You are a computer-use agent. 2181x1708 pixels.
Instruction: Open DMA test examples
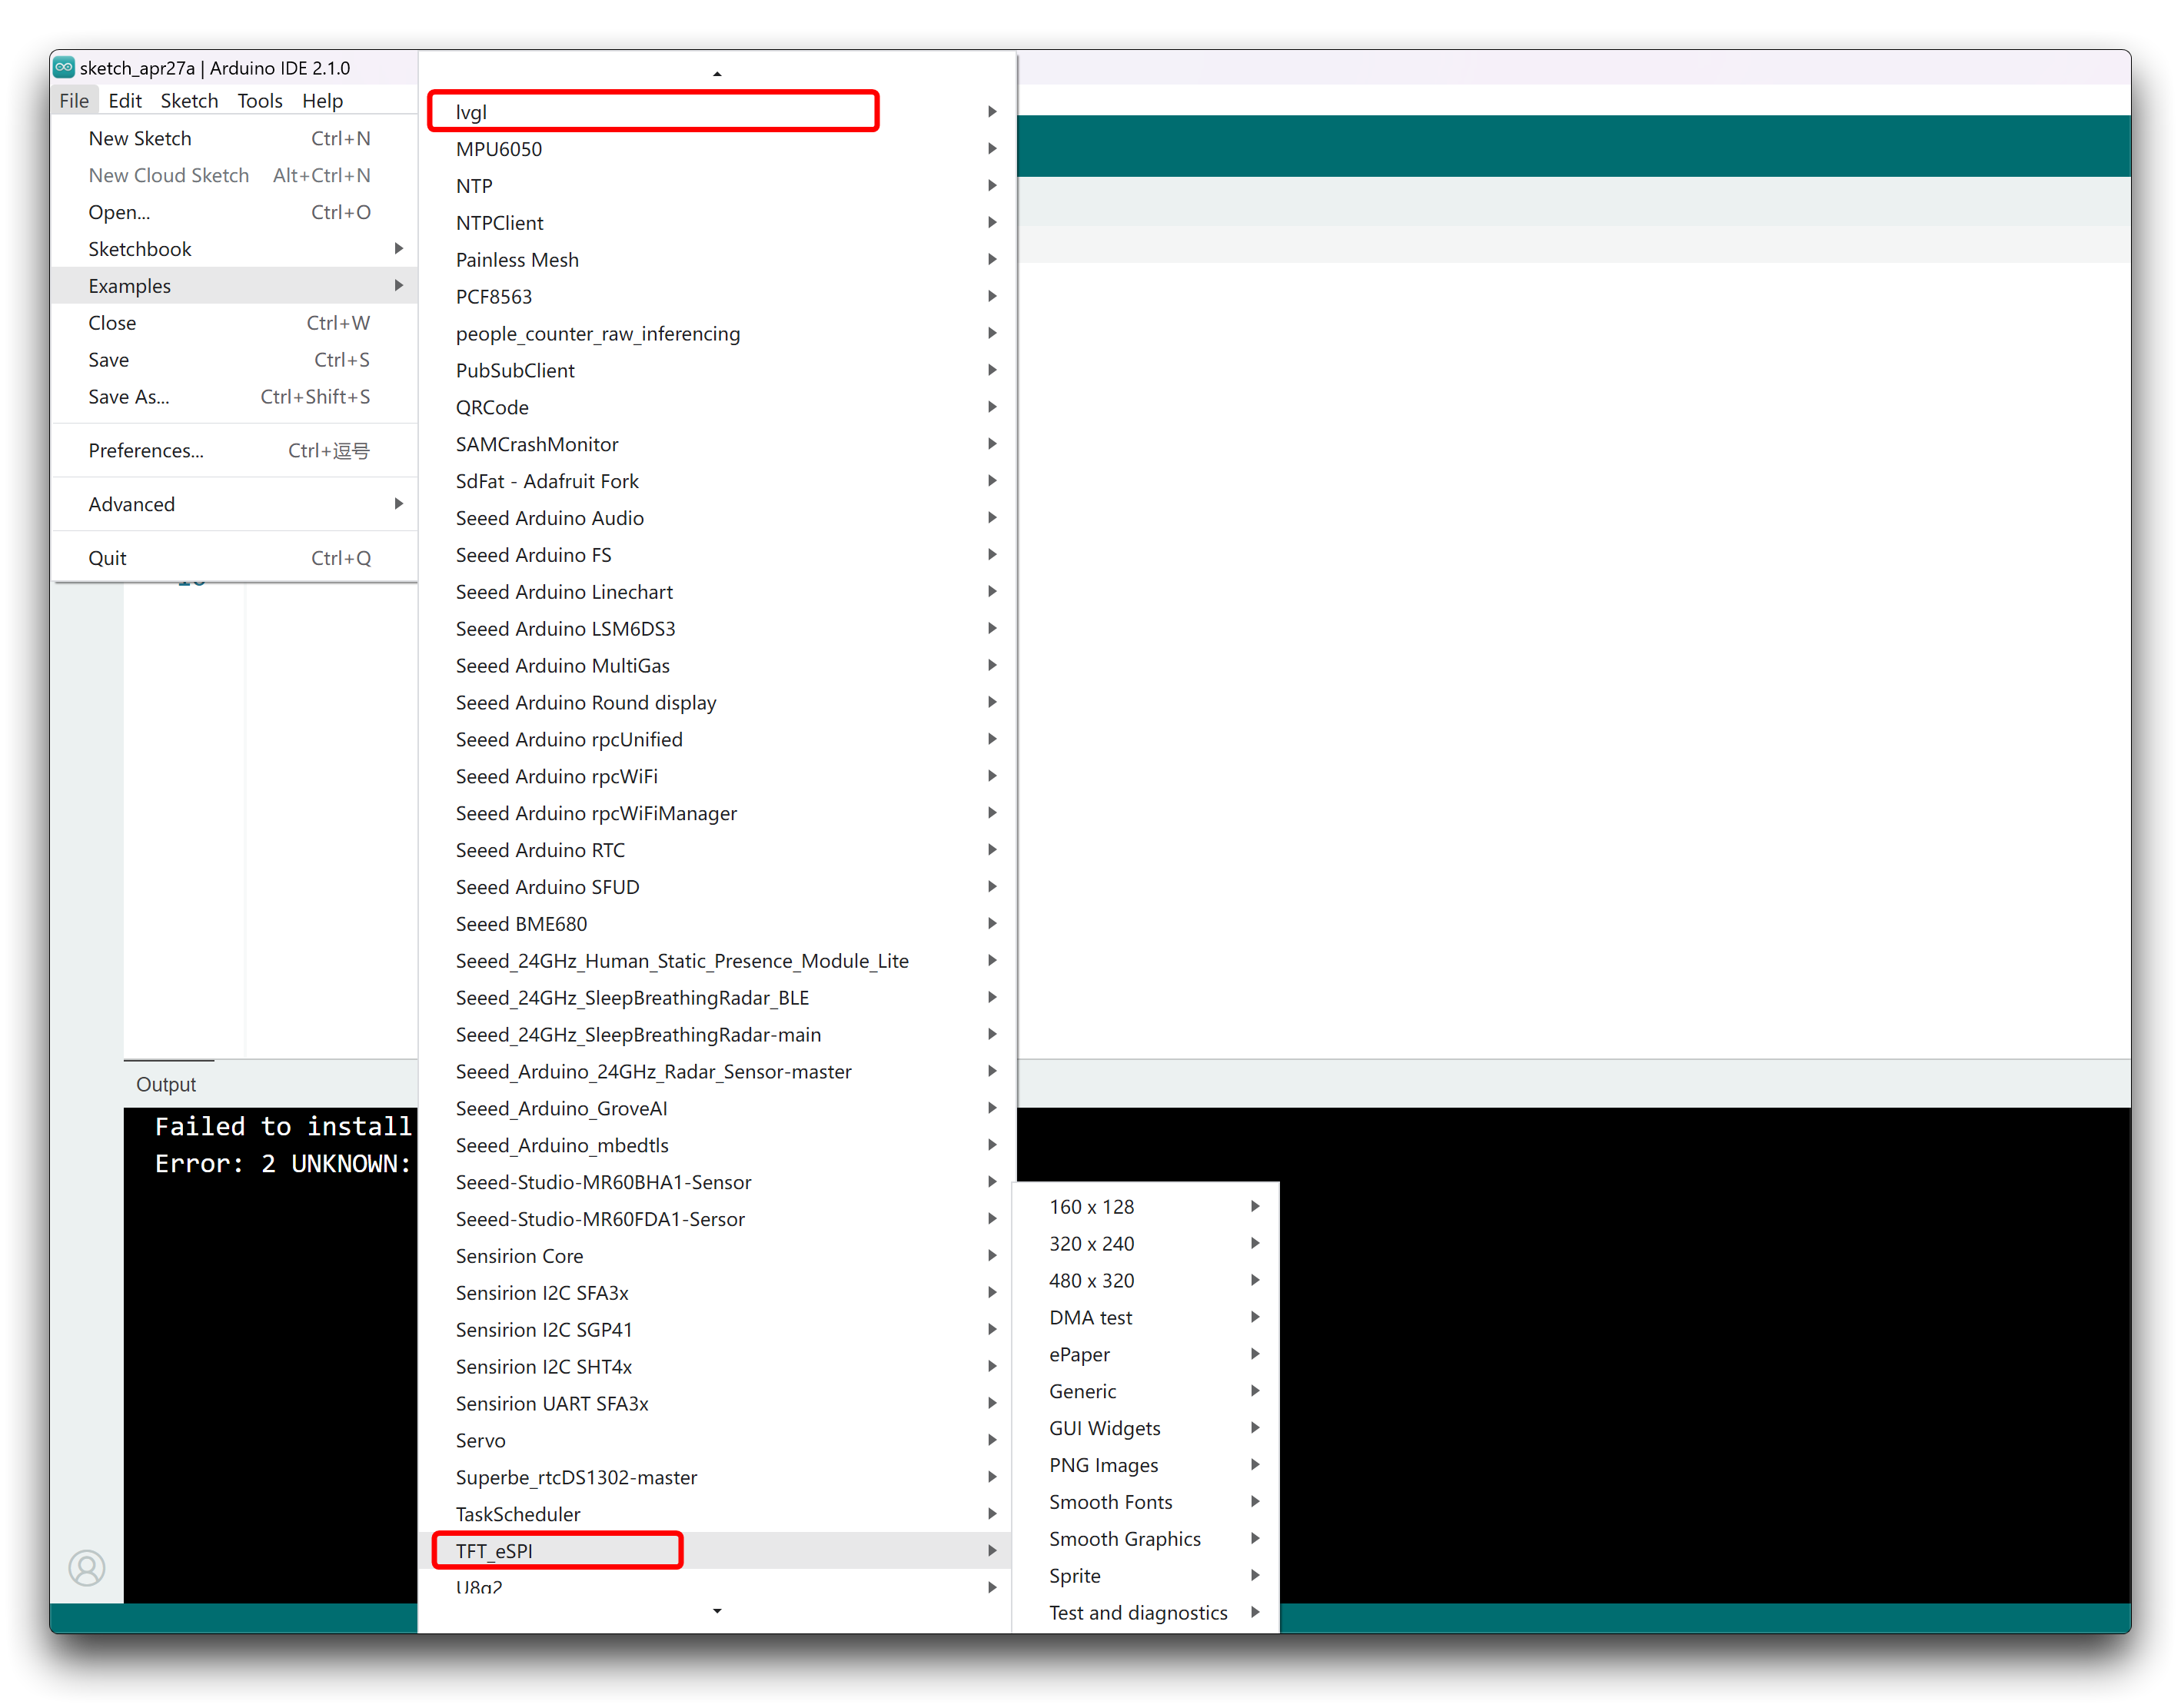coord(1147,1318)
